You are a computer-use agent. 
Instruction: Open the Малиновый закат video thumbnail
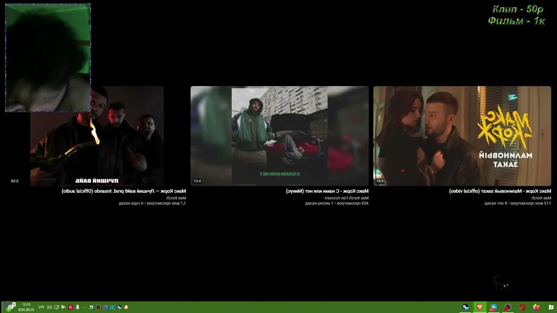462,136
